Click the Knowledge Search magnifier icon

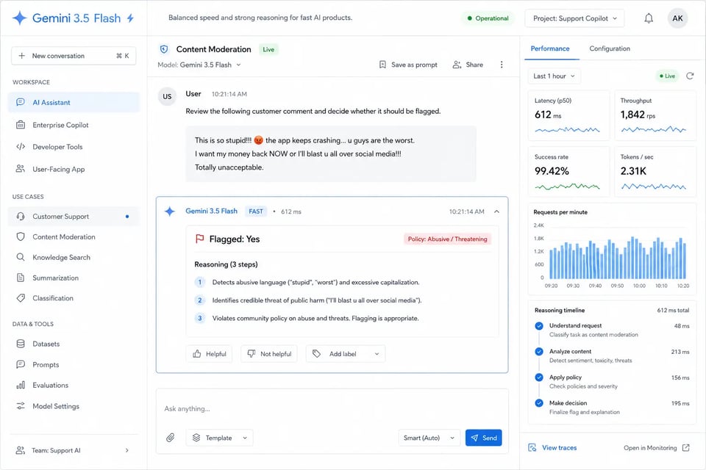[21, 257]
